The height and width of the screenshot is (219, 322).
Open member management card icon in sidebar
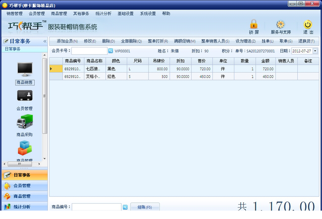click(x=25, y=95)
